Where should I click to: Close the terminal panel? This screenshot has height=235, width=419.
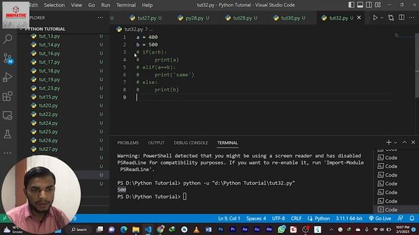coord(413,142)
